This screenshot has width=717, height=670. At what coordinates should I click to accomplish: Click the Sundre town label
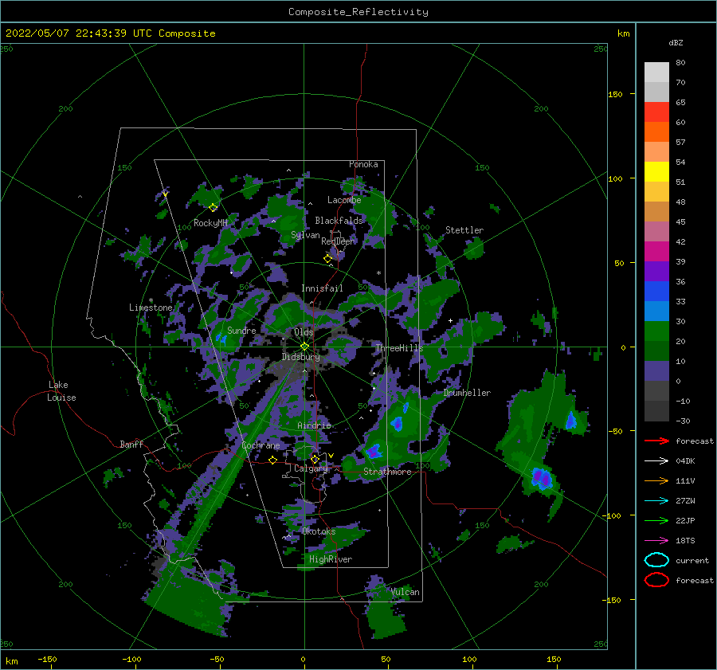pyautogui.click(x=241, y=331)
